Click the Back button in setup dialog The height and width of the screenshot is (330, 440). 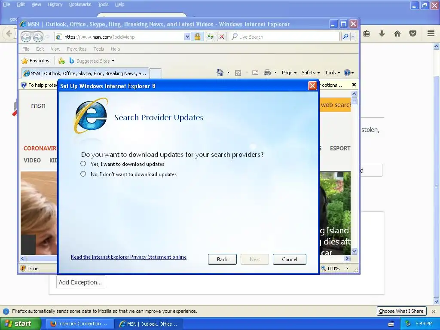coord(222,259)
